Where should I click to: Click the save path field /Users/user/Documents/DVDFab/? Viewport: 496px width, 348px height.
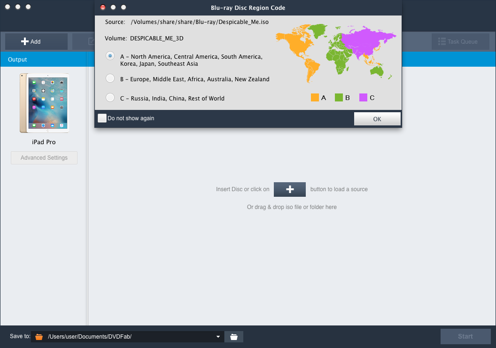(x=127, y=337)
